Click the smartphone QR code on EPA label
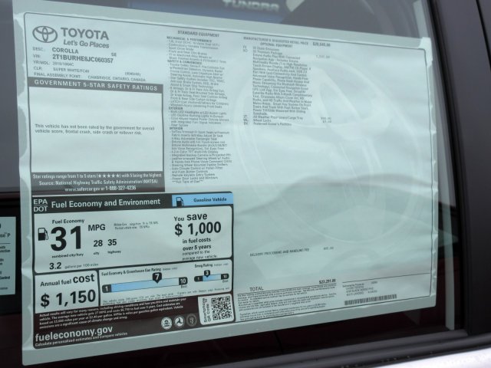 click(221, 308)
